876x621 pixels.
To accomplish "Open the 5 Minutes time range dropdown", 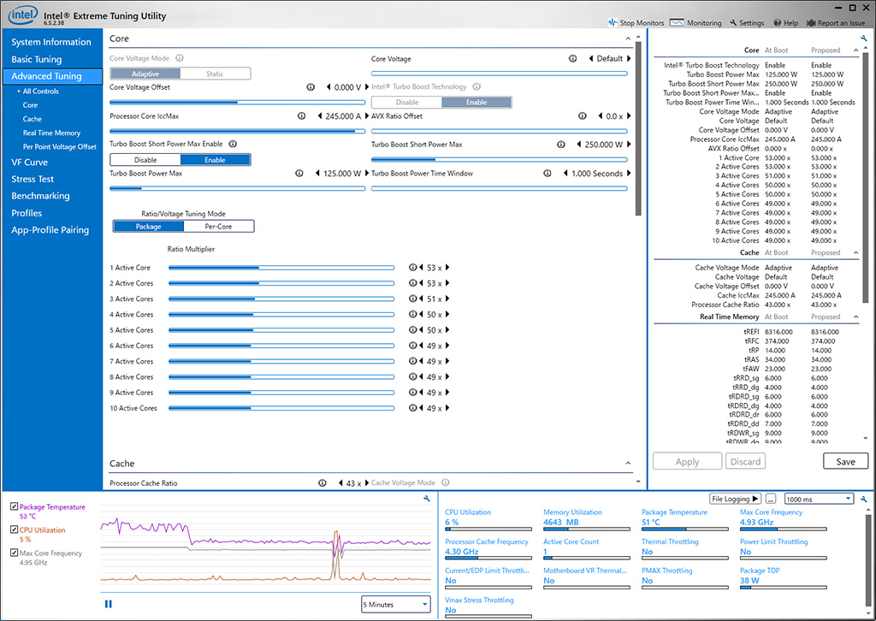I will point(395,604).
